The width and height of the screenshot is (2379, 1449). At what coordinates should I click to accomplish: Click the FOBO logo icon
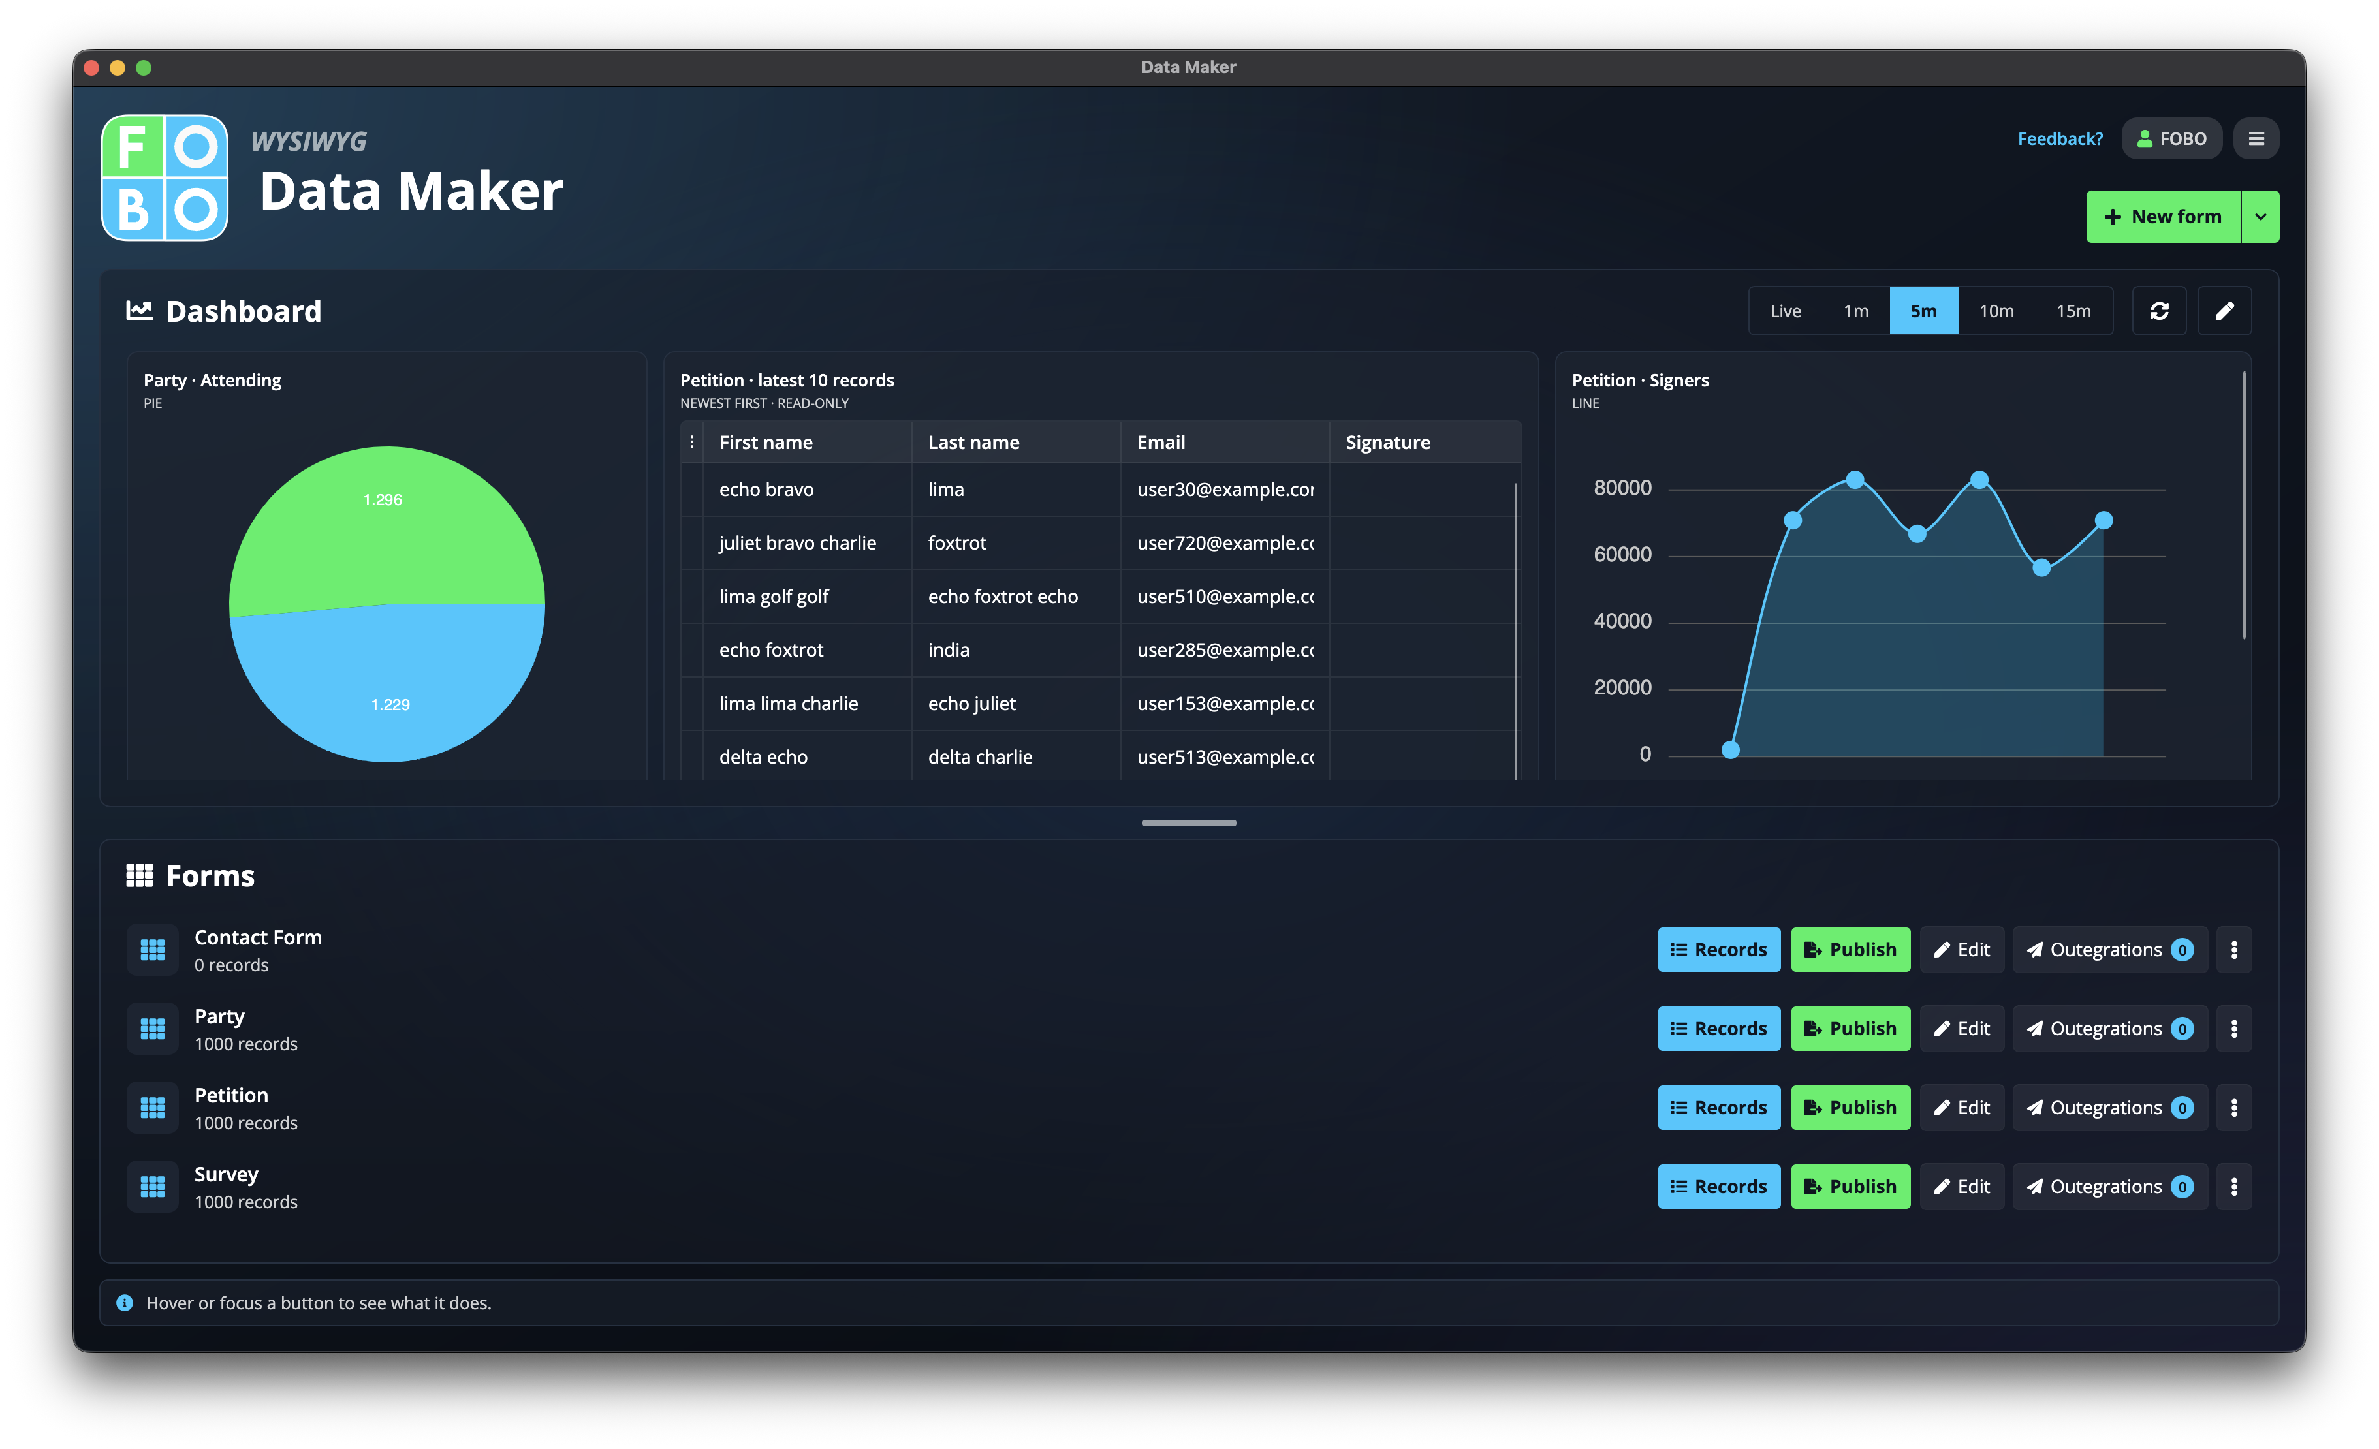[x=165, y=178]
